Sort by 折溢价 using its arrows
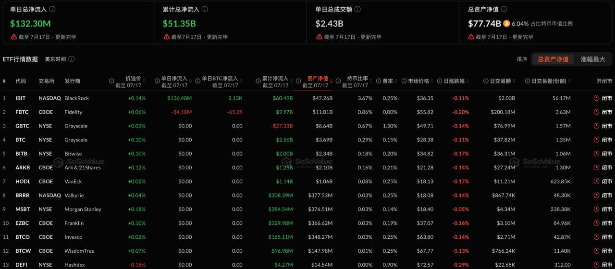 click(145, 81)
